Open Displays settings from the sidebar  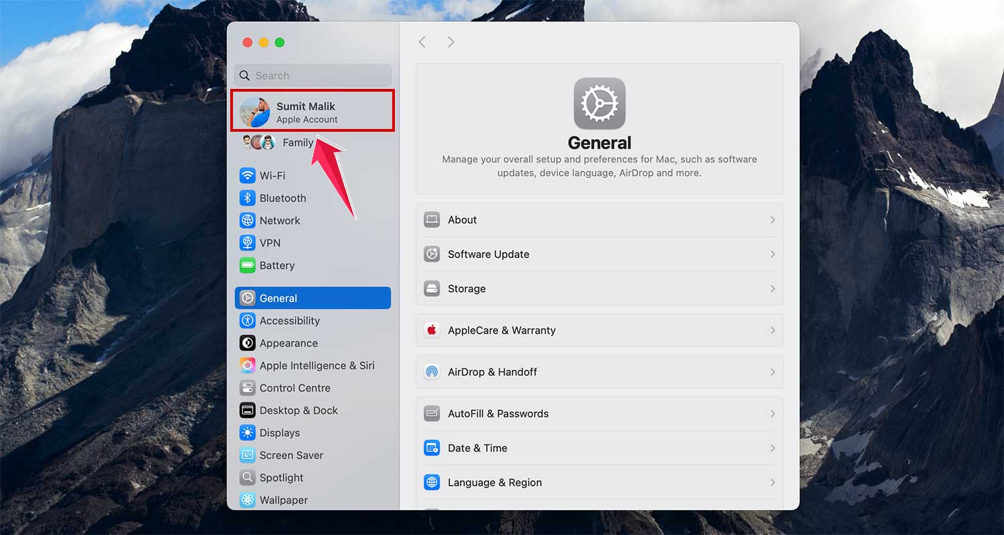248,433
